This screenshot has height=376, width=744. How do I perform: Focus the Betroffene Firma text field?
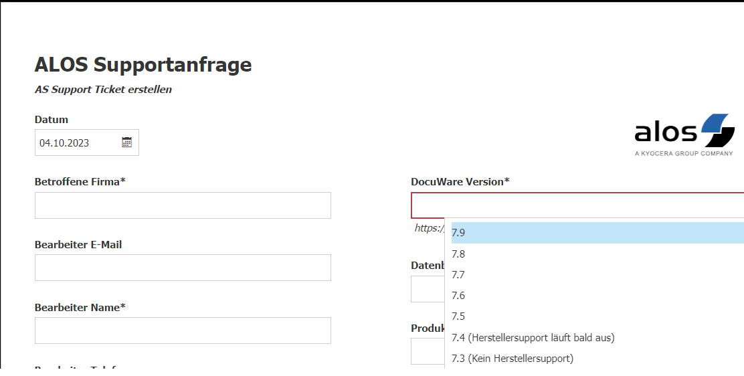click(183, 205)
